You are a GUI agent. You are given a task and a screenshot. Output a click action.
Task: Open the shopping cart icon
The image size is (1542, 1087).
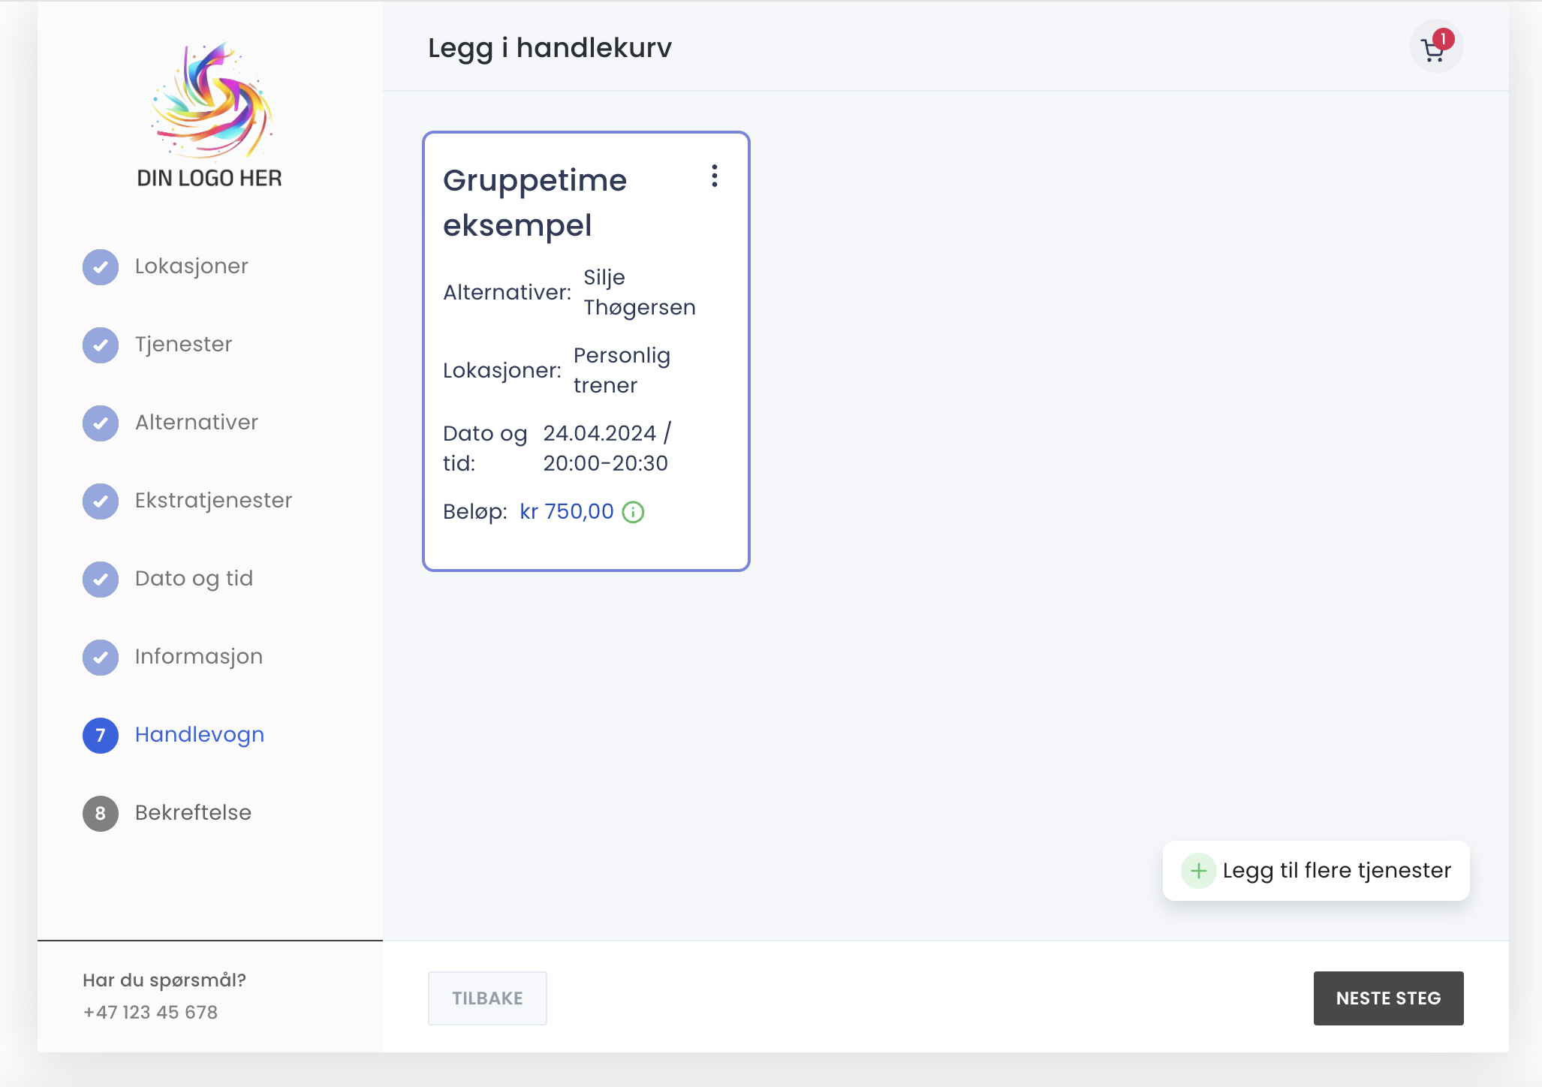(x=1435, y=48)
